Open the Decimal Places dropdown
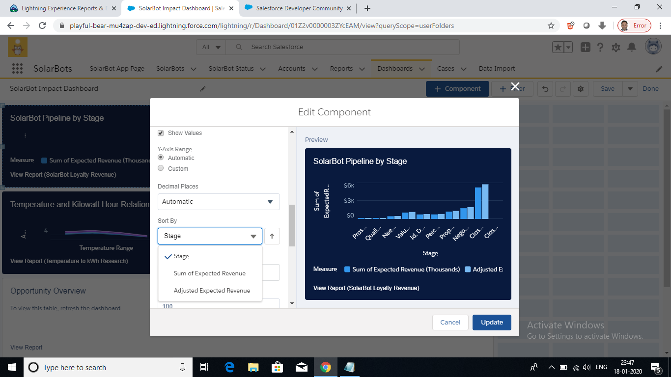671x377 pixels. pos(219,202)
